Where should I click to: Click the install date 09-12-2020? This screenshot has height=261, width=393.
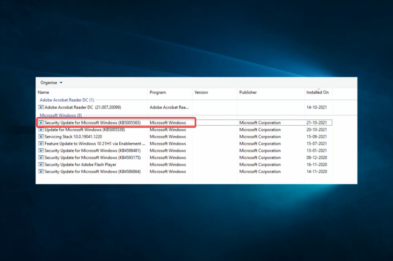[317, 158]
